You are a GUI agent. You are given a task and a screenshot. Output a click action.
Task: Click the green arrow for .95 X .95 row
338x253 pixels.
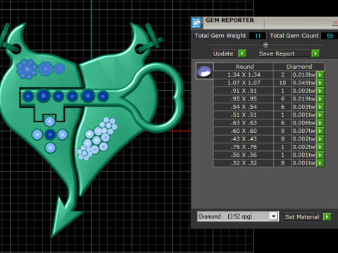click(320, 99)
